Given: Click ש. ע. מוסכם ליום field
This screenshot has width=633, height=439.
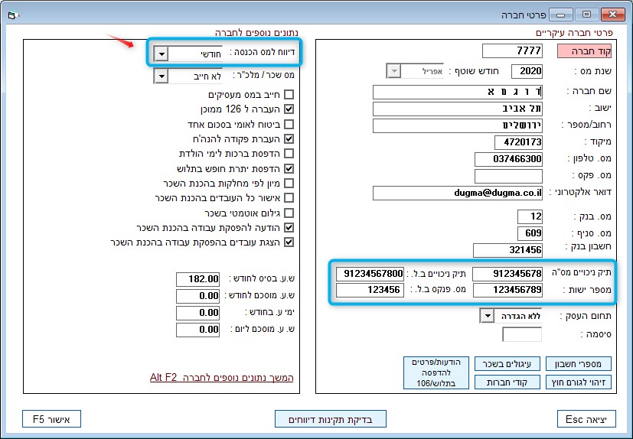Looking at the screenshot, I should pyautogui.click(x=197, y=330).
